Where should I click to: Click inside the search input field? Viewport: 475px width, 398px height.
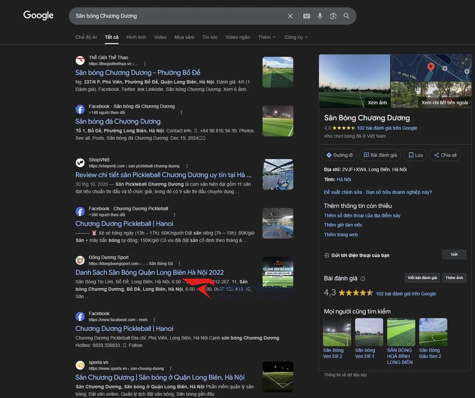177,16
